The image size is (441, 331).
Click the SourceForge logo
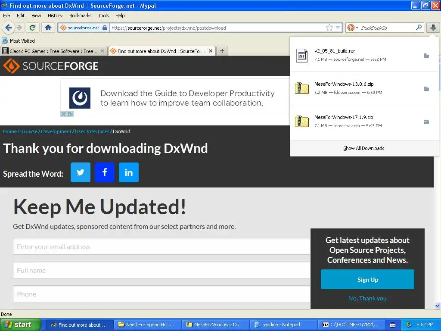click(x=51, y=66)
